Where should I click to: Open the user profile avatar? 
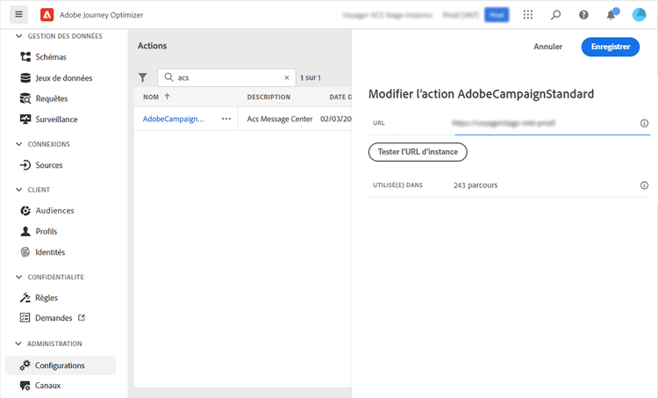click(639, 15)
